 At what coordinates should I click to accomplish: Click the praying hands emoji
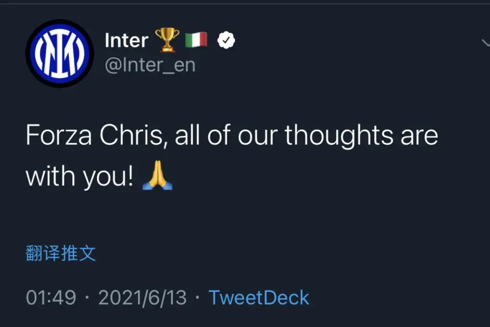coord(157,177)
